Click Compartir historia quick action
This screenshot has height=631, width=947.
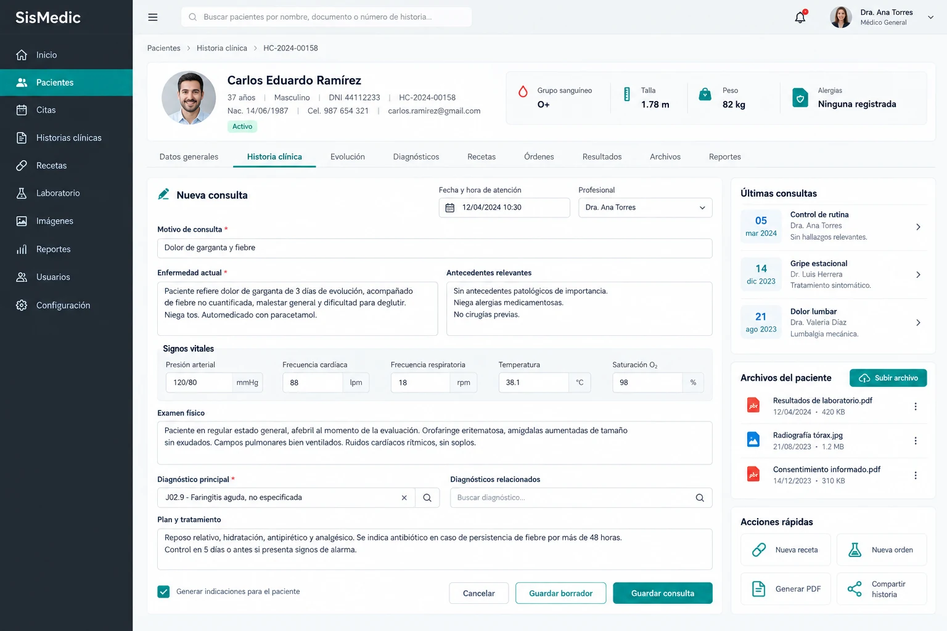click(x=882, y=589)
